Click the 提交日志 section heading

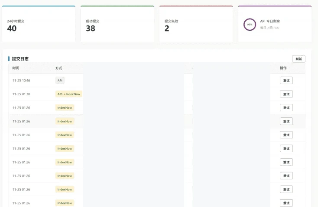(x=20, y=59)
